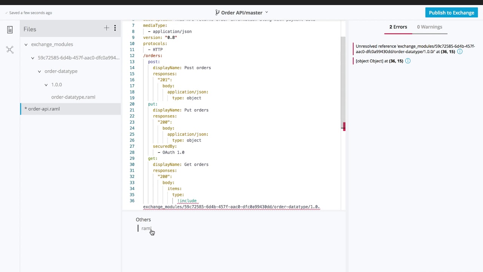
Task: Select order-api.raml in the file tree
Action: pos(70,109)
